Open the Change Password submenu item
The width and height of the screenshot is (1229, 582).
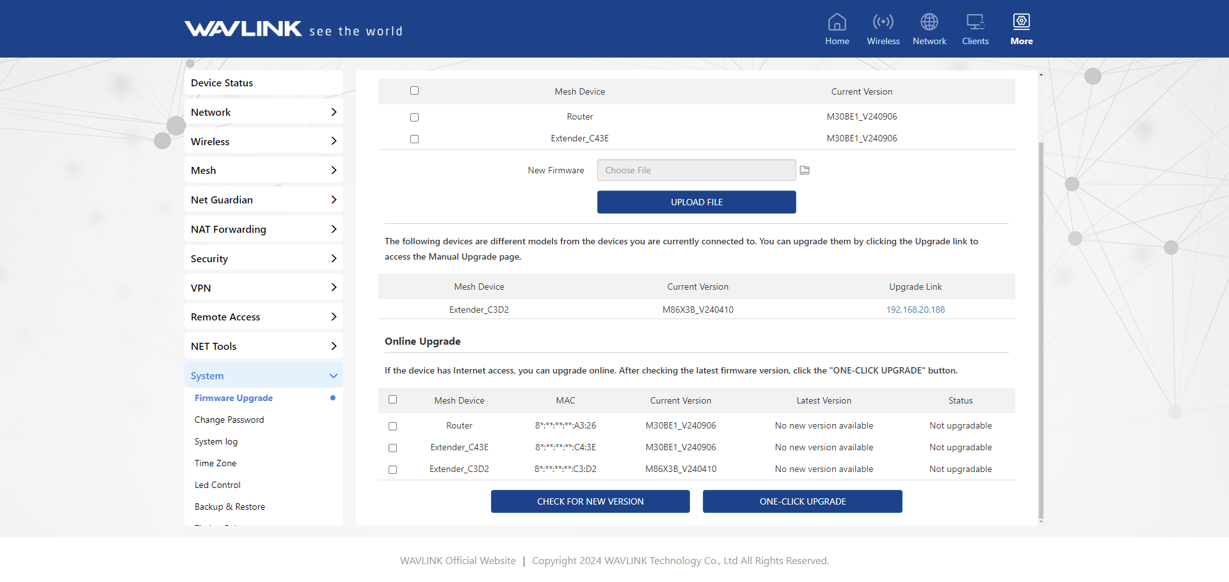229,420
